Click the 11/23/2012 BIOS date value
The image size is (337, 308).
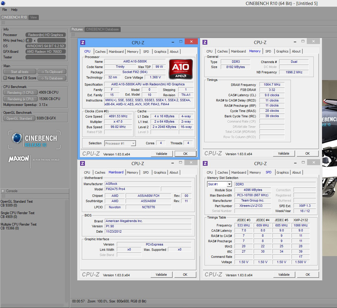coord(148,231)
